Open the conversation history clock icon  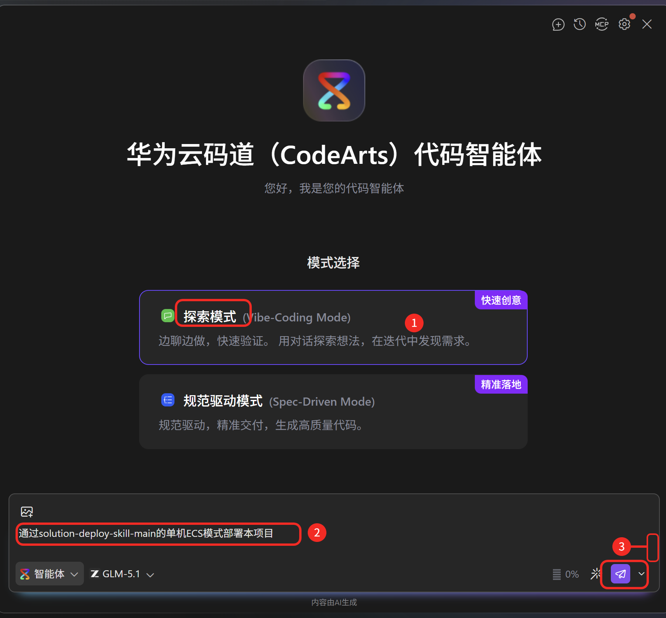pyautogui.click(x=579, y=24)
